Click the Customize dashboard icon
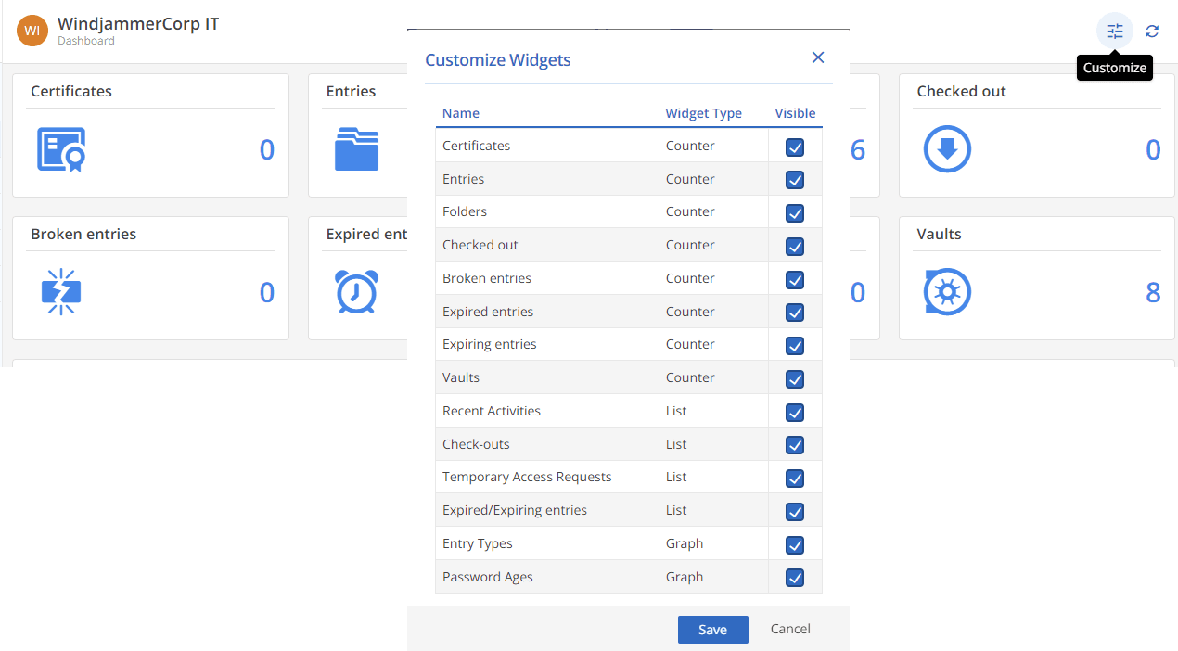The image size is (1178, 651). pos(1114,31)
